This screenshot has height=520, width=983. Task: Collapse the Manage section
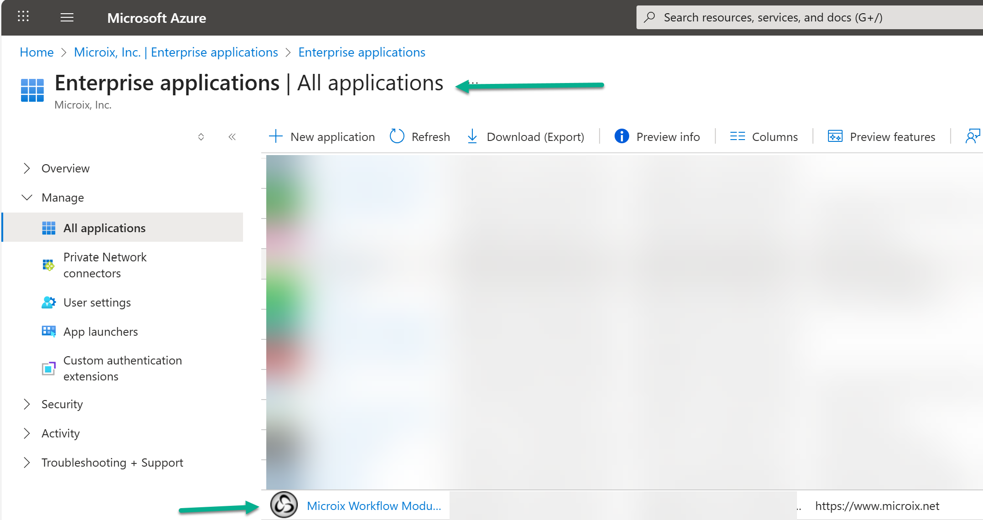[27, 198]
